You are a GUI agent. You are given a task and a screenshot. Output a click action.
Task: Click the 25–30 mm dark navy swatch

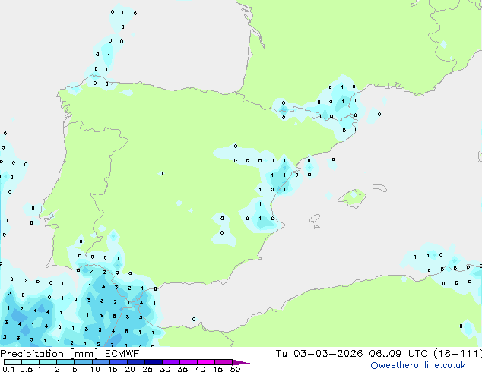coord(153,362)
